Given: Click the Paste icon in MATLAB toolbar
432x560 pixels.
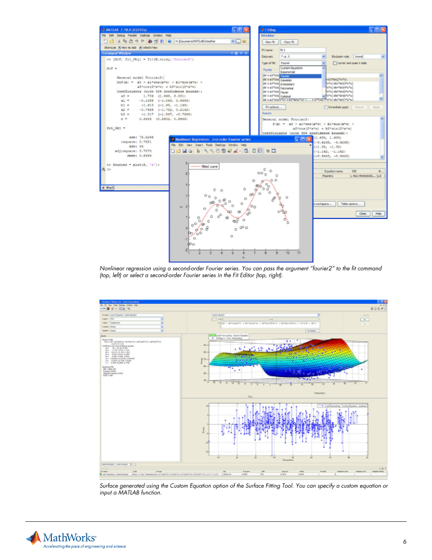Looking at the screenshot, I should pos(131,41).
